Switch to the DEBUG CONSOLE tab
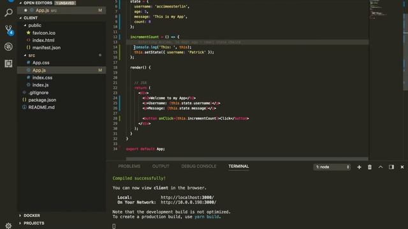The width and height of the screenshot is (408, 229). (199, 166)
